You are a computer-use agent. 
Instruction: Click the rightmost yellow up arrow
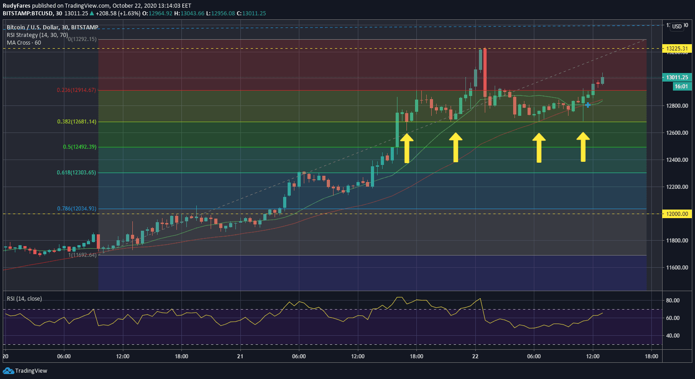pyautogui.click(x=583, y=146)
